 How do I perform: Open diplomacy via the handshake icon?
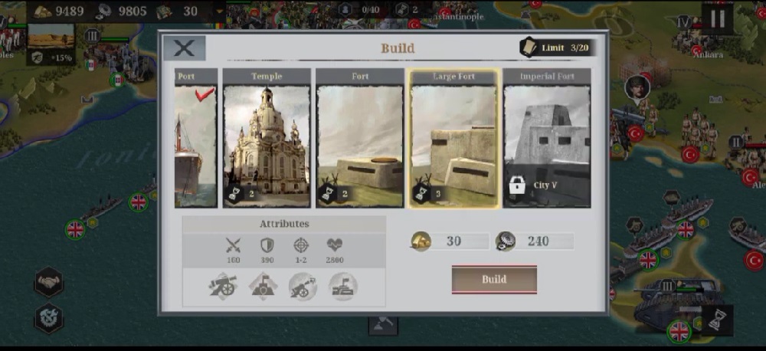click(49, 282)
